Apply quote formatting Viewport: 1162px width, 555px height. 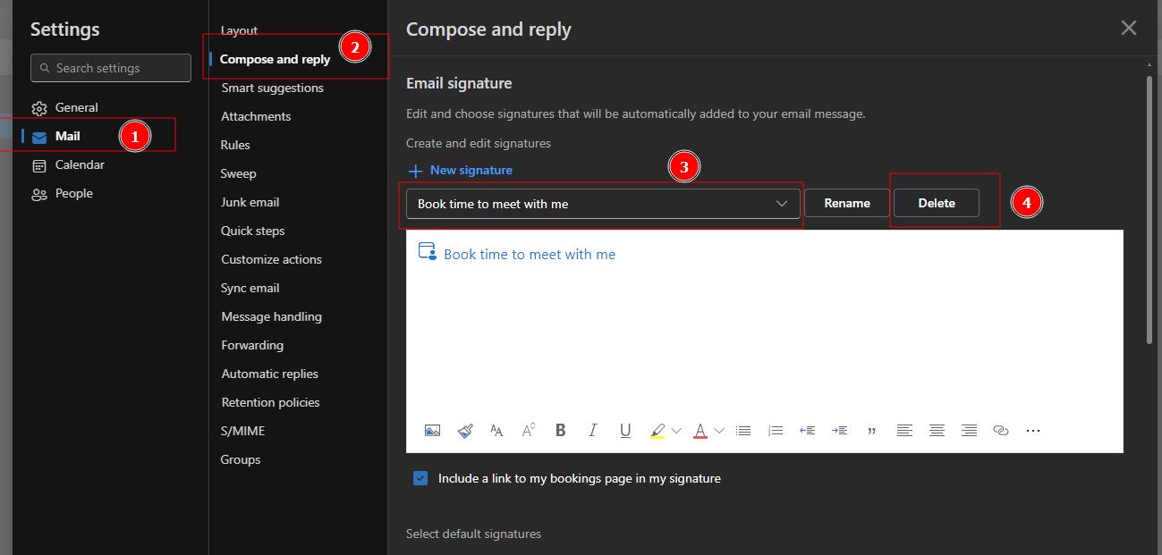872,431
